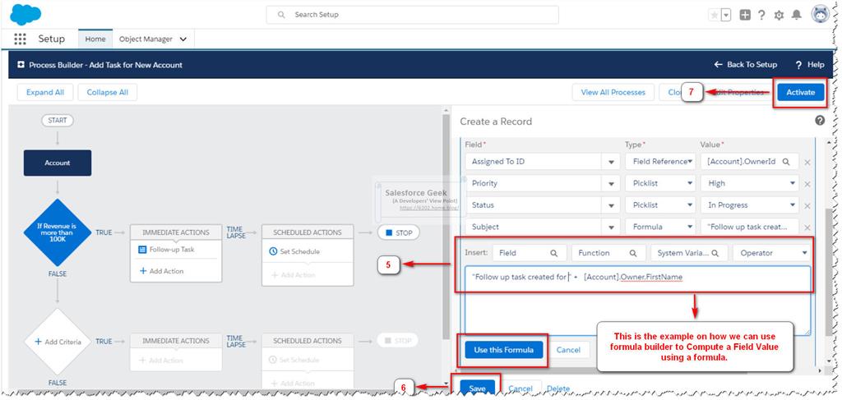
Task: Remove the Assigned To ID row
Action: click(807, 162)
